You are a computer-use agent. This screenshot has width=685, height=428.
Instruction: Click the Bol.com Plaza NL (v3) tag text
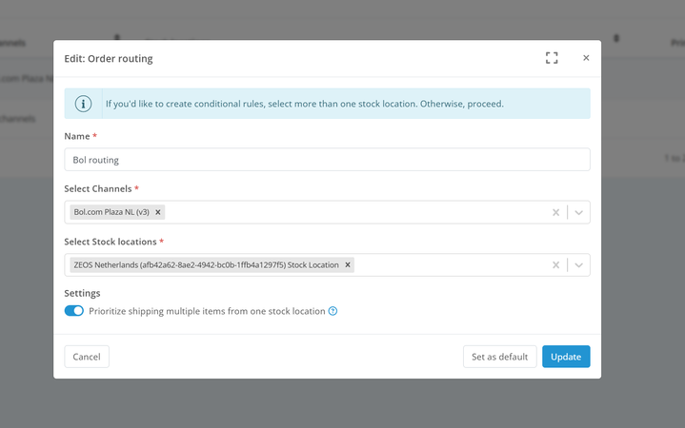(x=111, y=212)
